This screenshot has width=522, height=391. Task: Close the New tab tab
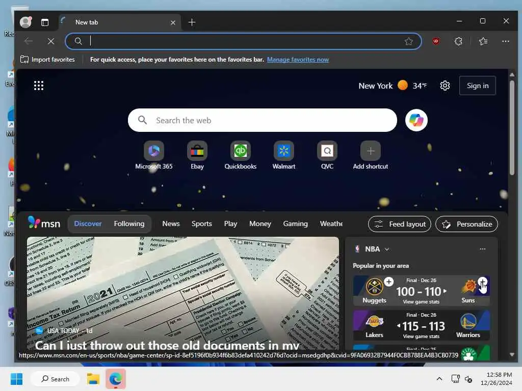click(x=173, y=22)
